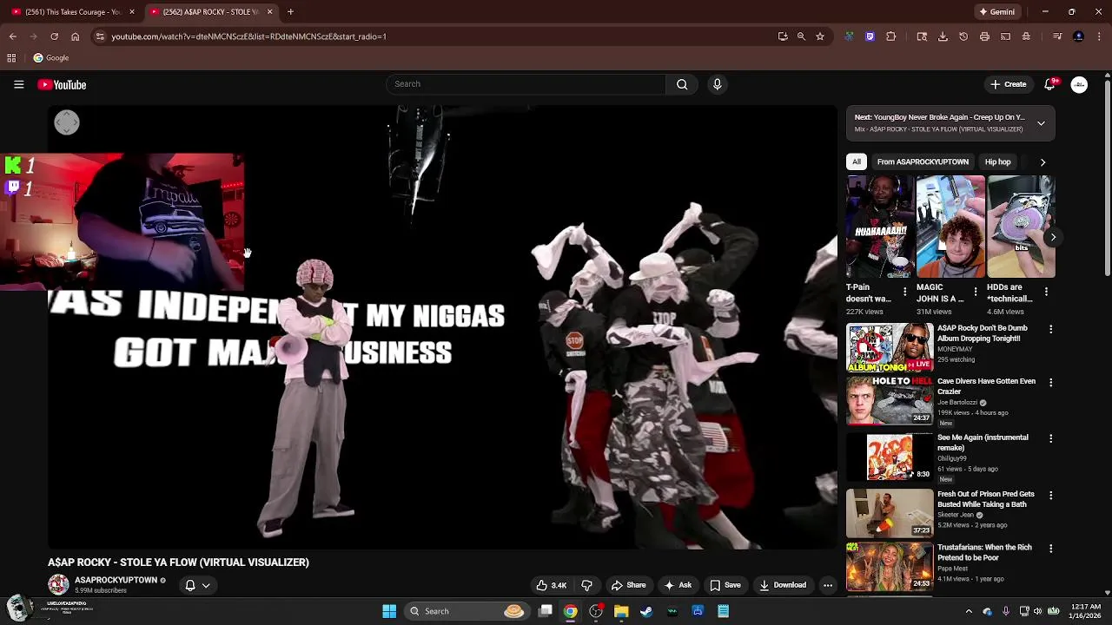Save the video to a playlist
Image resolution: width=1112 pixels, height=625 pixels.
[725, 585]
